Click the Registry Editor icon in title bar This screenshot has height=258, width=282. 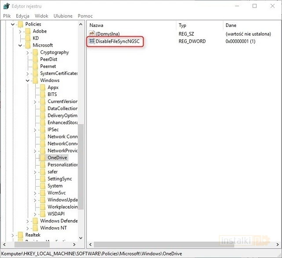6,6
